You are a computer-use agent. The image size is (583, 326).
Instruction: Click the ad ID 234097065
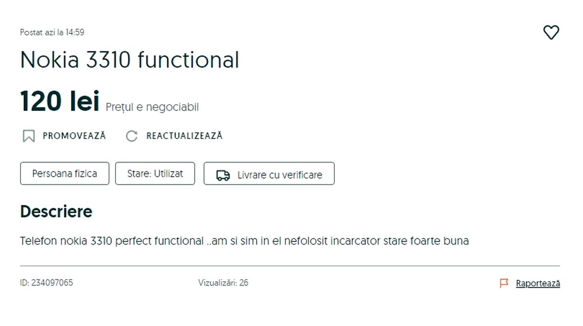(x=47, y=283)
